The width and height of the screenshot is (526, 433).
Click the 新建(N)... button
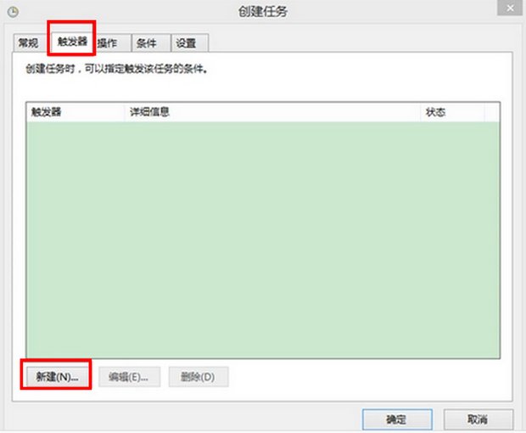(x=57, y=377)
